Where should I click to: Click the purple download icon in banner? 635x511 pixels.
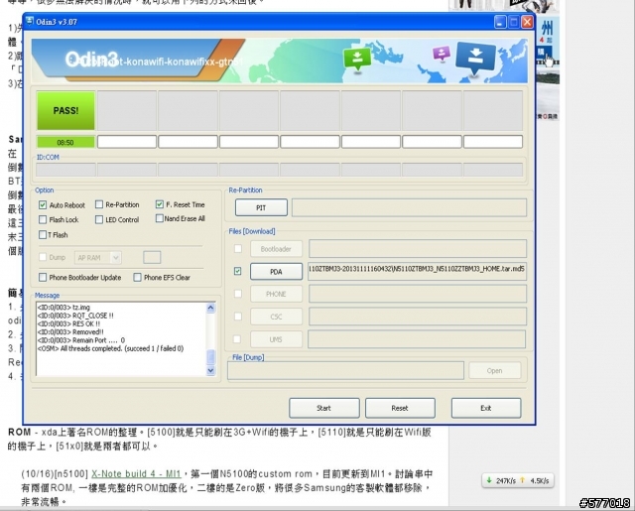[x=442, y=53]
